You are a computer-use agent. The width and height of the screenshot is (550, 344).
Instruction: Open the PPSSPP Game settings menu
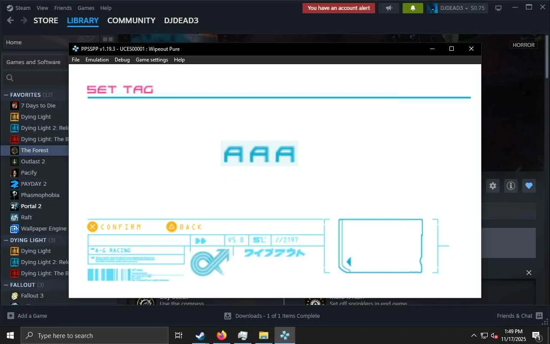click(x=152, y=60)
